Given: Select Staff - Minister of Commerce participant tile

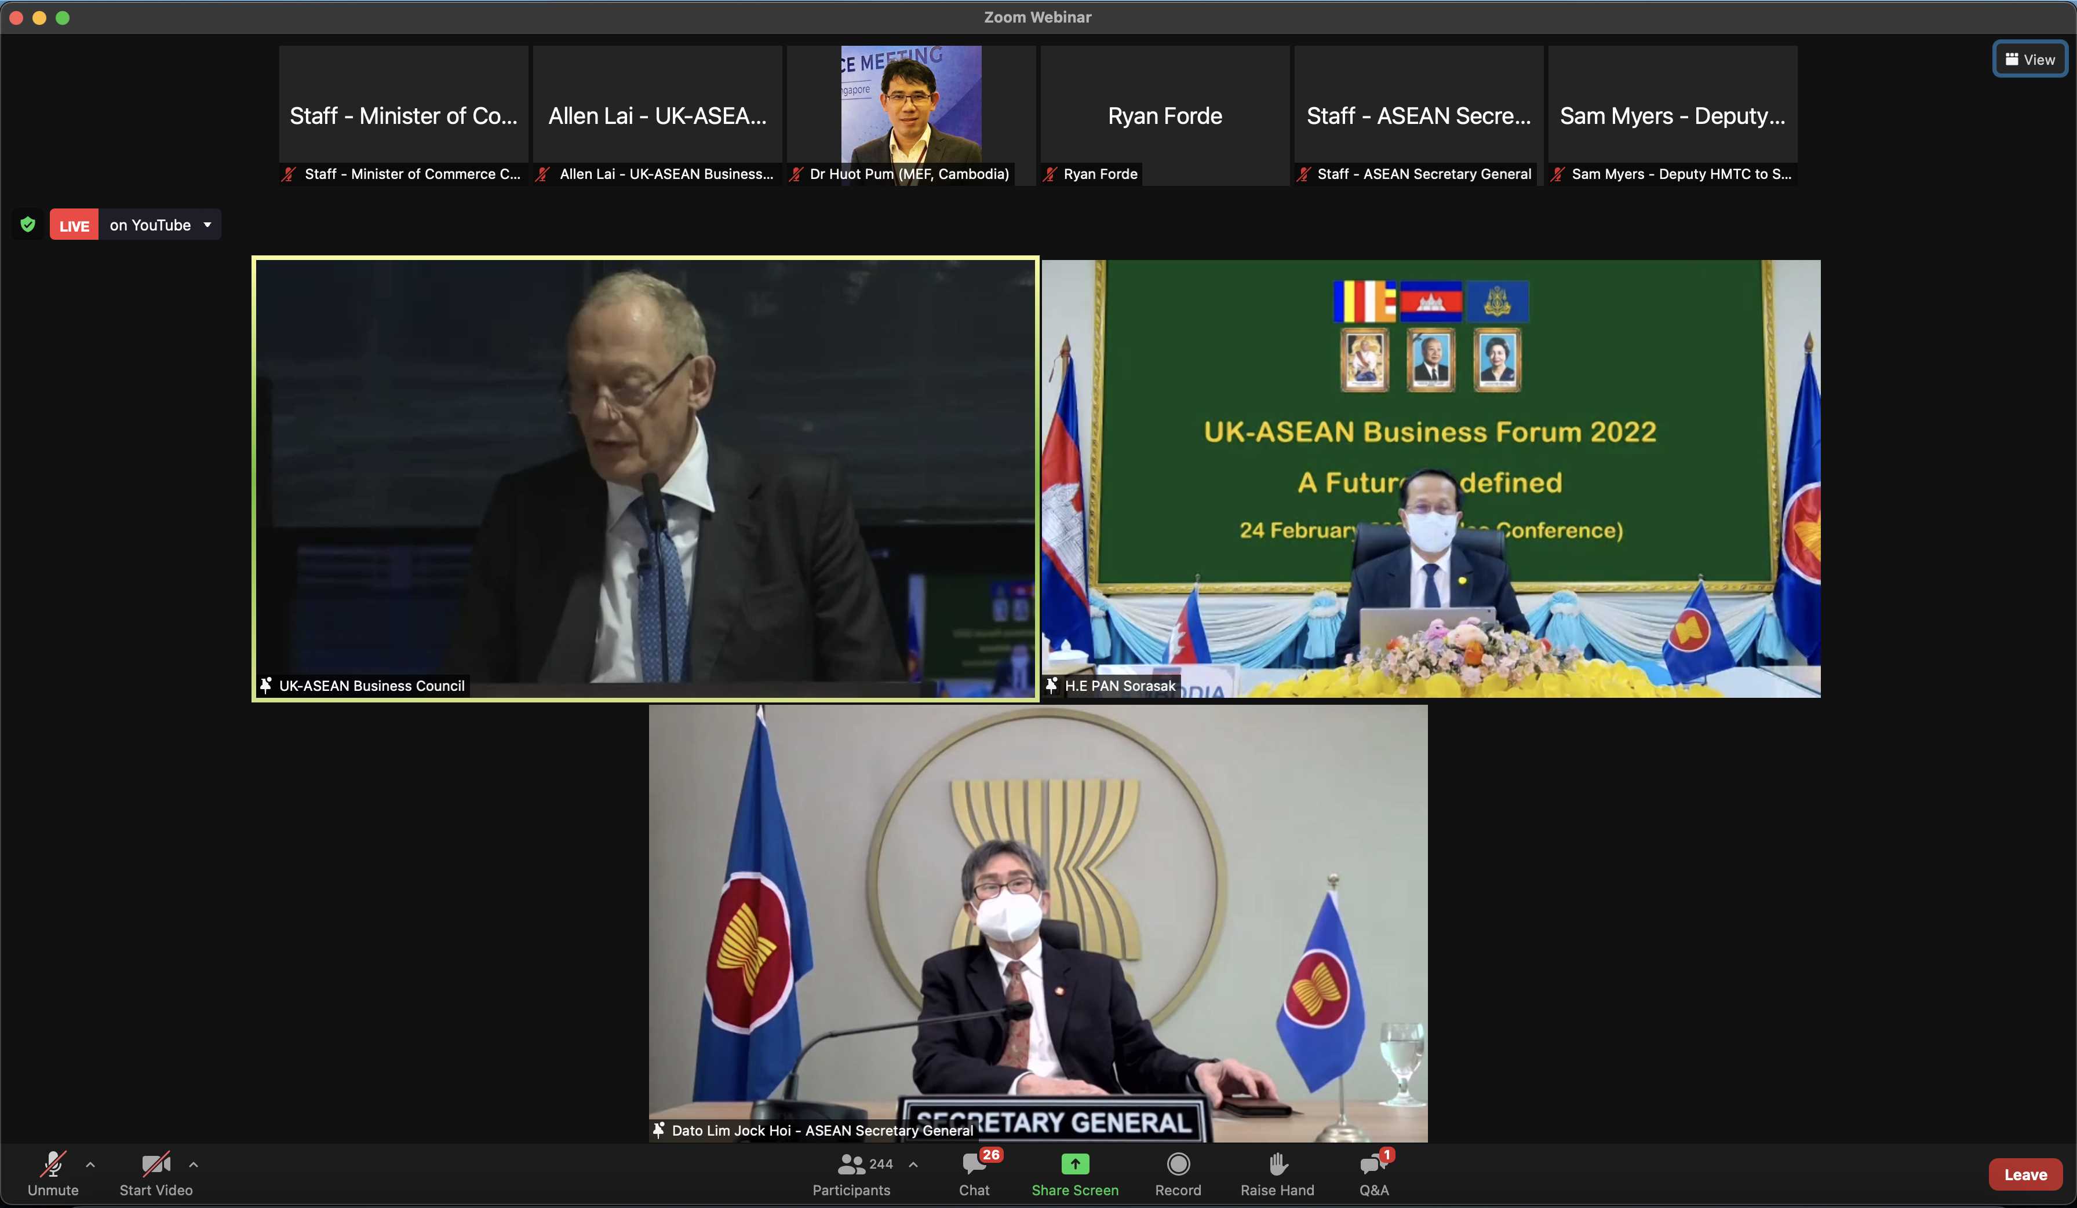Looking at the screenshot, I should click(404, 115).
